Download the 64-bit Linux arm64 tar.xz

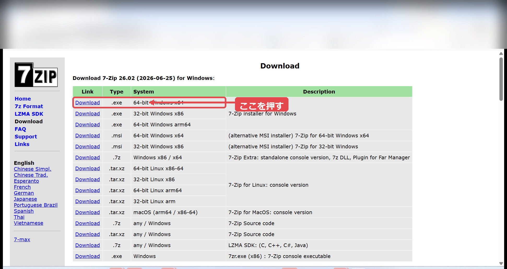(x=87, y=190)
